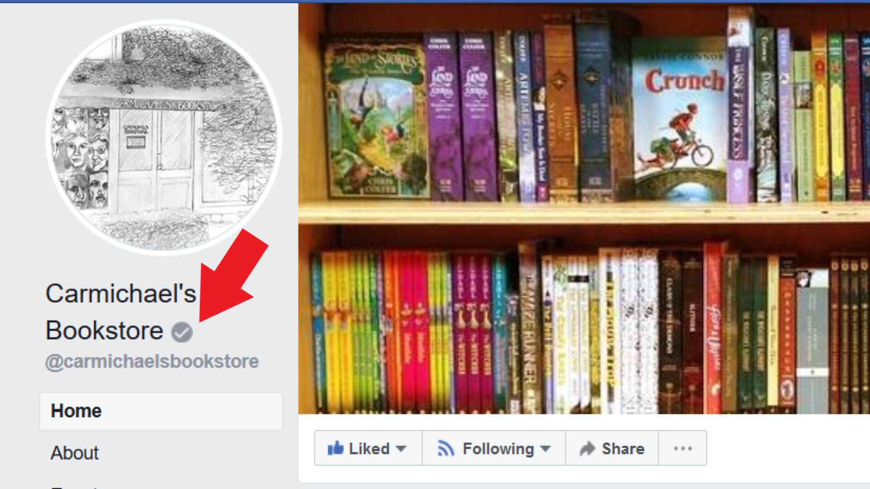
Task: Click the RSS feed icon beside Following
Action: (446, 448)
